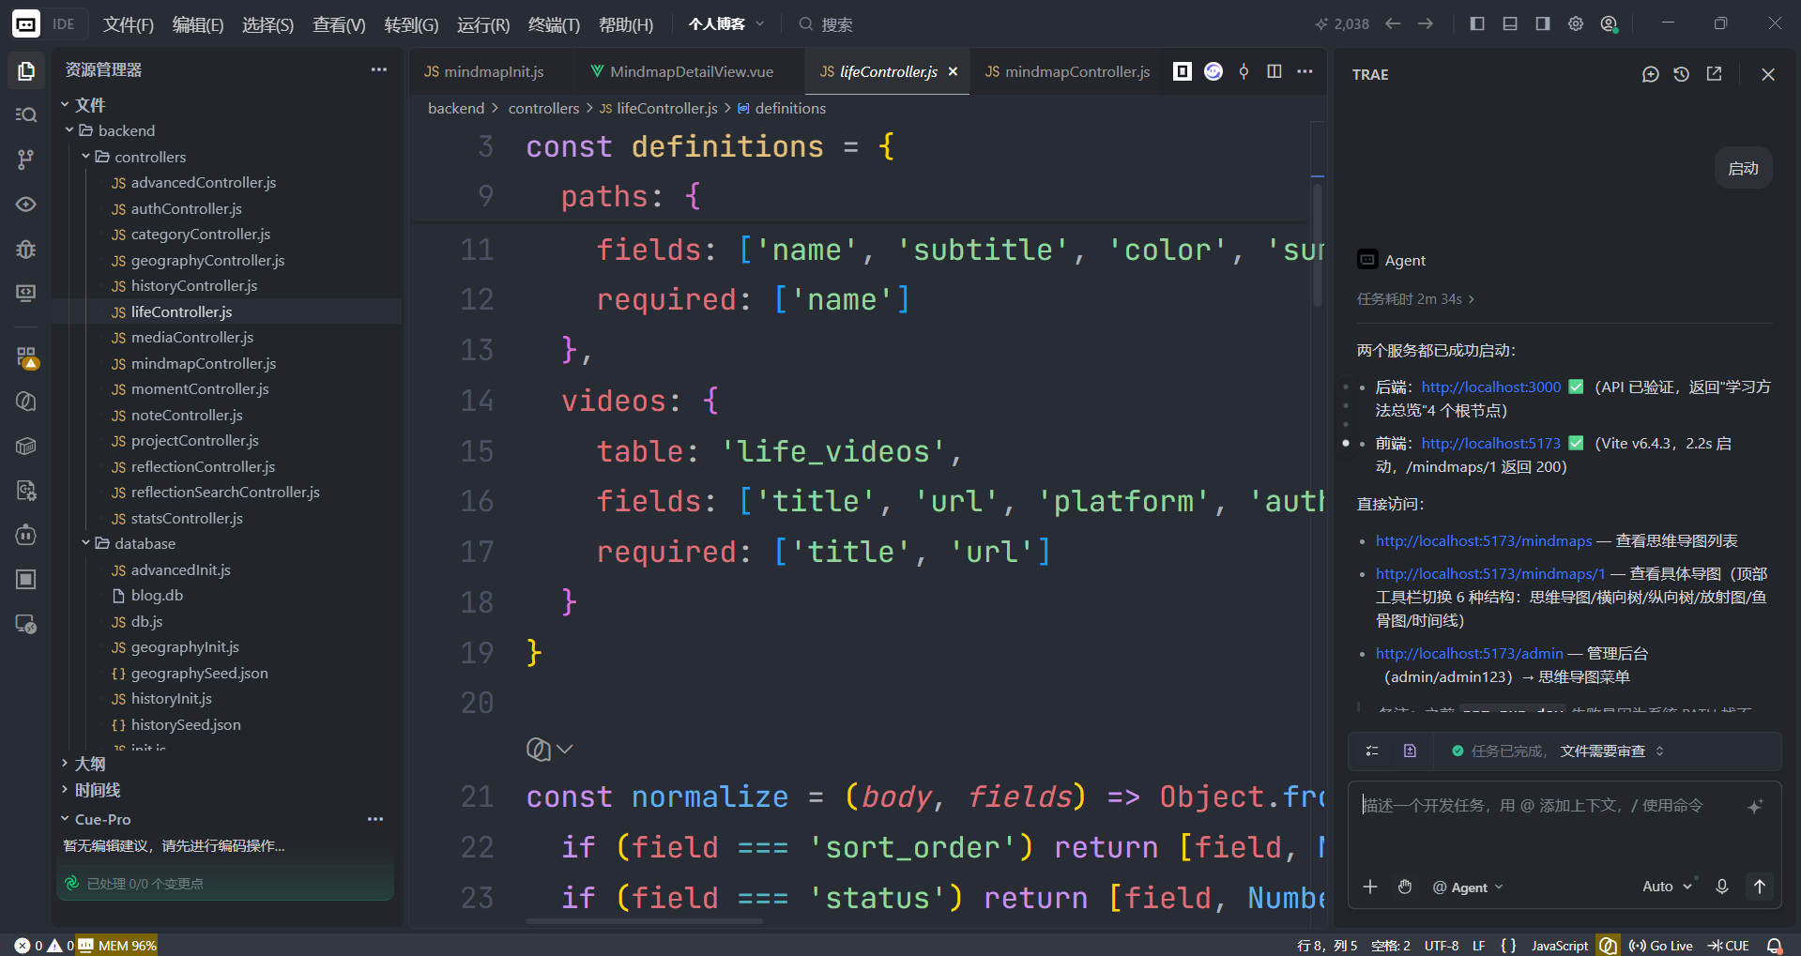Open the Run and Debug bug icon

coord(26,250)
